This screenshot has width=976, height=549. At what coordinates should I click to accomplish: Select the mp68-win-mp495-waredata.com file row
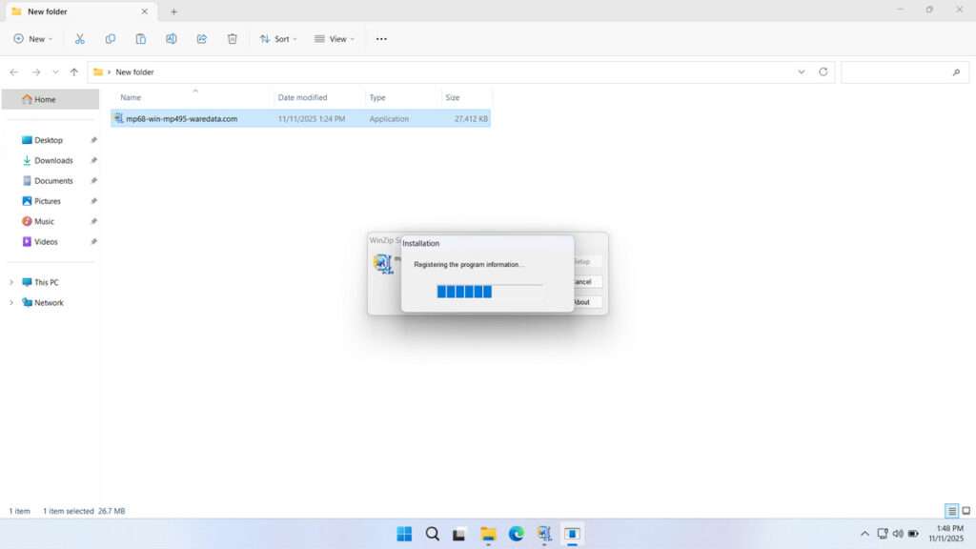tap(191, 118)
